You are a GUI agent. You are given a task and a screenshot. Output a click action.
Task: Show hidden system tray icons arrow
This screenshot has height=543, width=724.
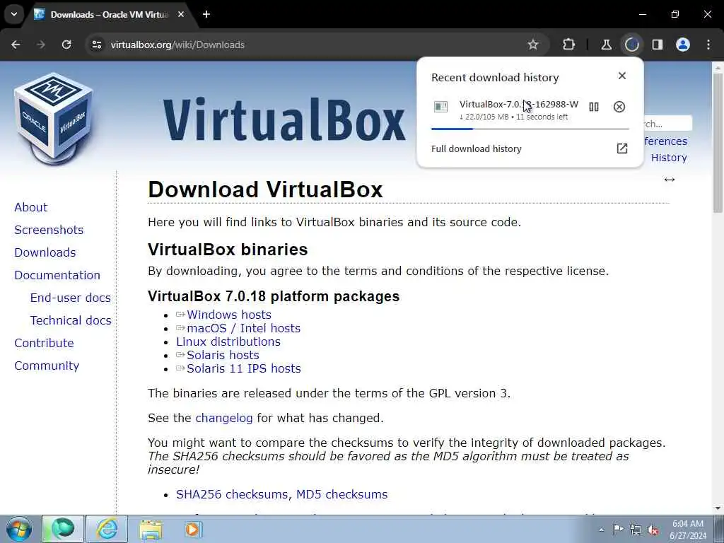(x=601, y=530)
